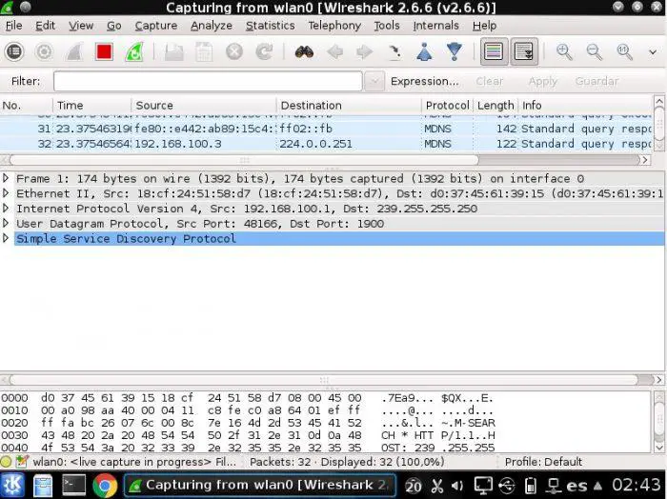Open the Help menu
667x499 pixels.
click(x=484, y=26)
